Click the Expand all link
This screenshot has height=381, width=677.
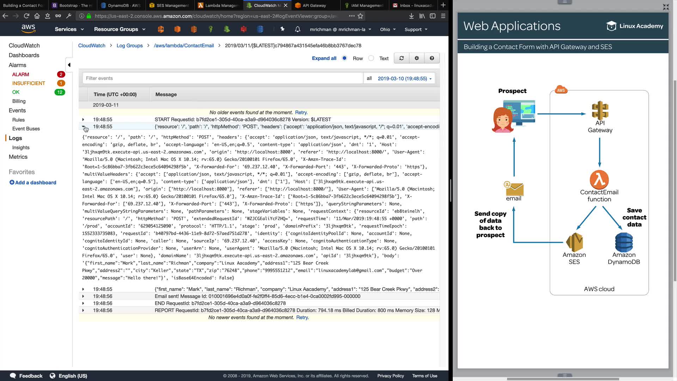324,58
